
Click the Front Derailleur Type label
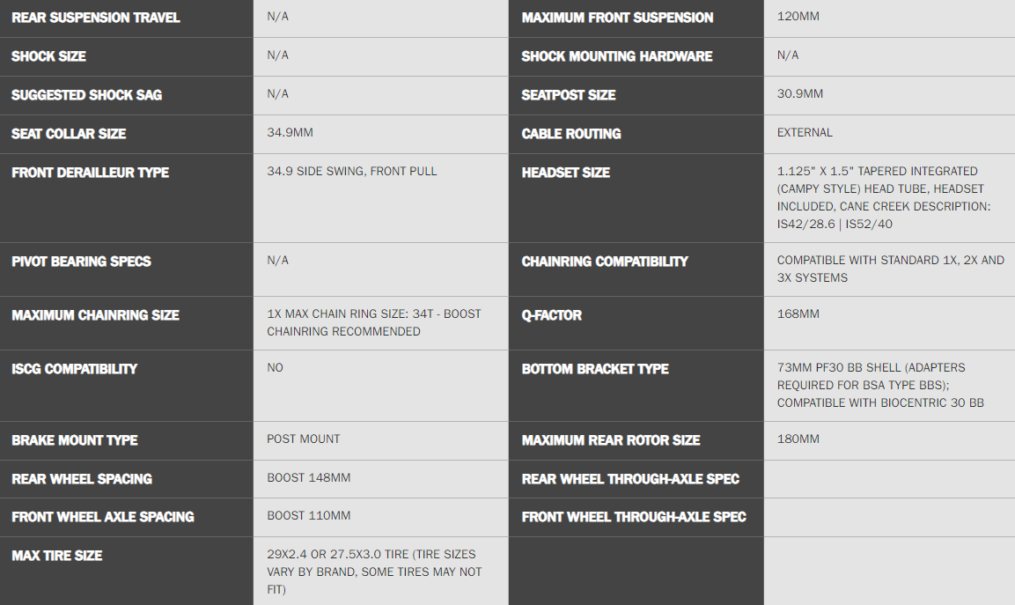[x=90, y=173]
